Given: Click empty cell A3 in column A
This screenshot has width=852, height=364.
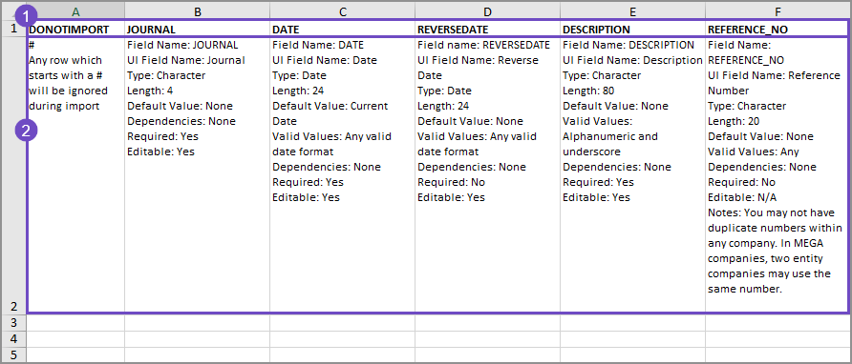Looking at the screenshot, I should pos(75,323).
